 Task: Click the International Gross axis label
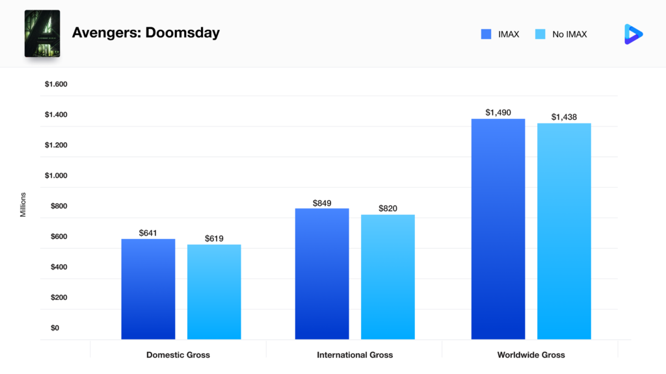click(354, 355)
